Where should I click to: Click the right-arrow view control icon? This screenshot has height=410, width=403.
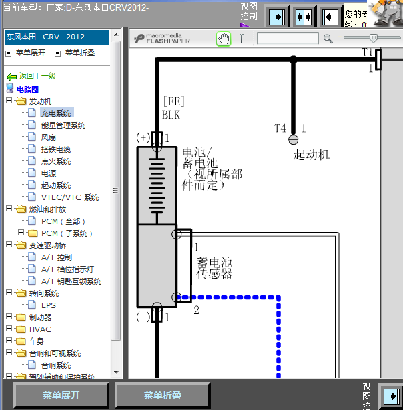click(x=277, y=17)
